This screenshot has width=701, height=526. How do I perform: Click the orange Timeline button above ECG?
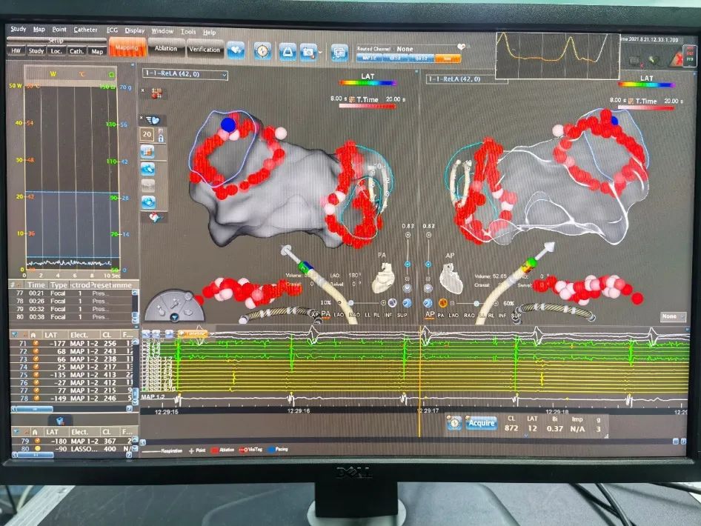193,334
